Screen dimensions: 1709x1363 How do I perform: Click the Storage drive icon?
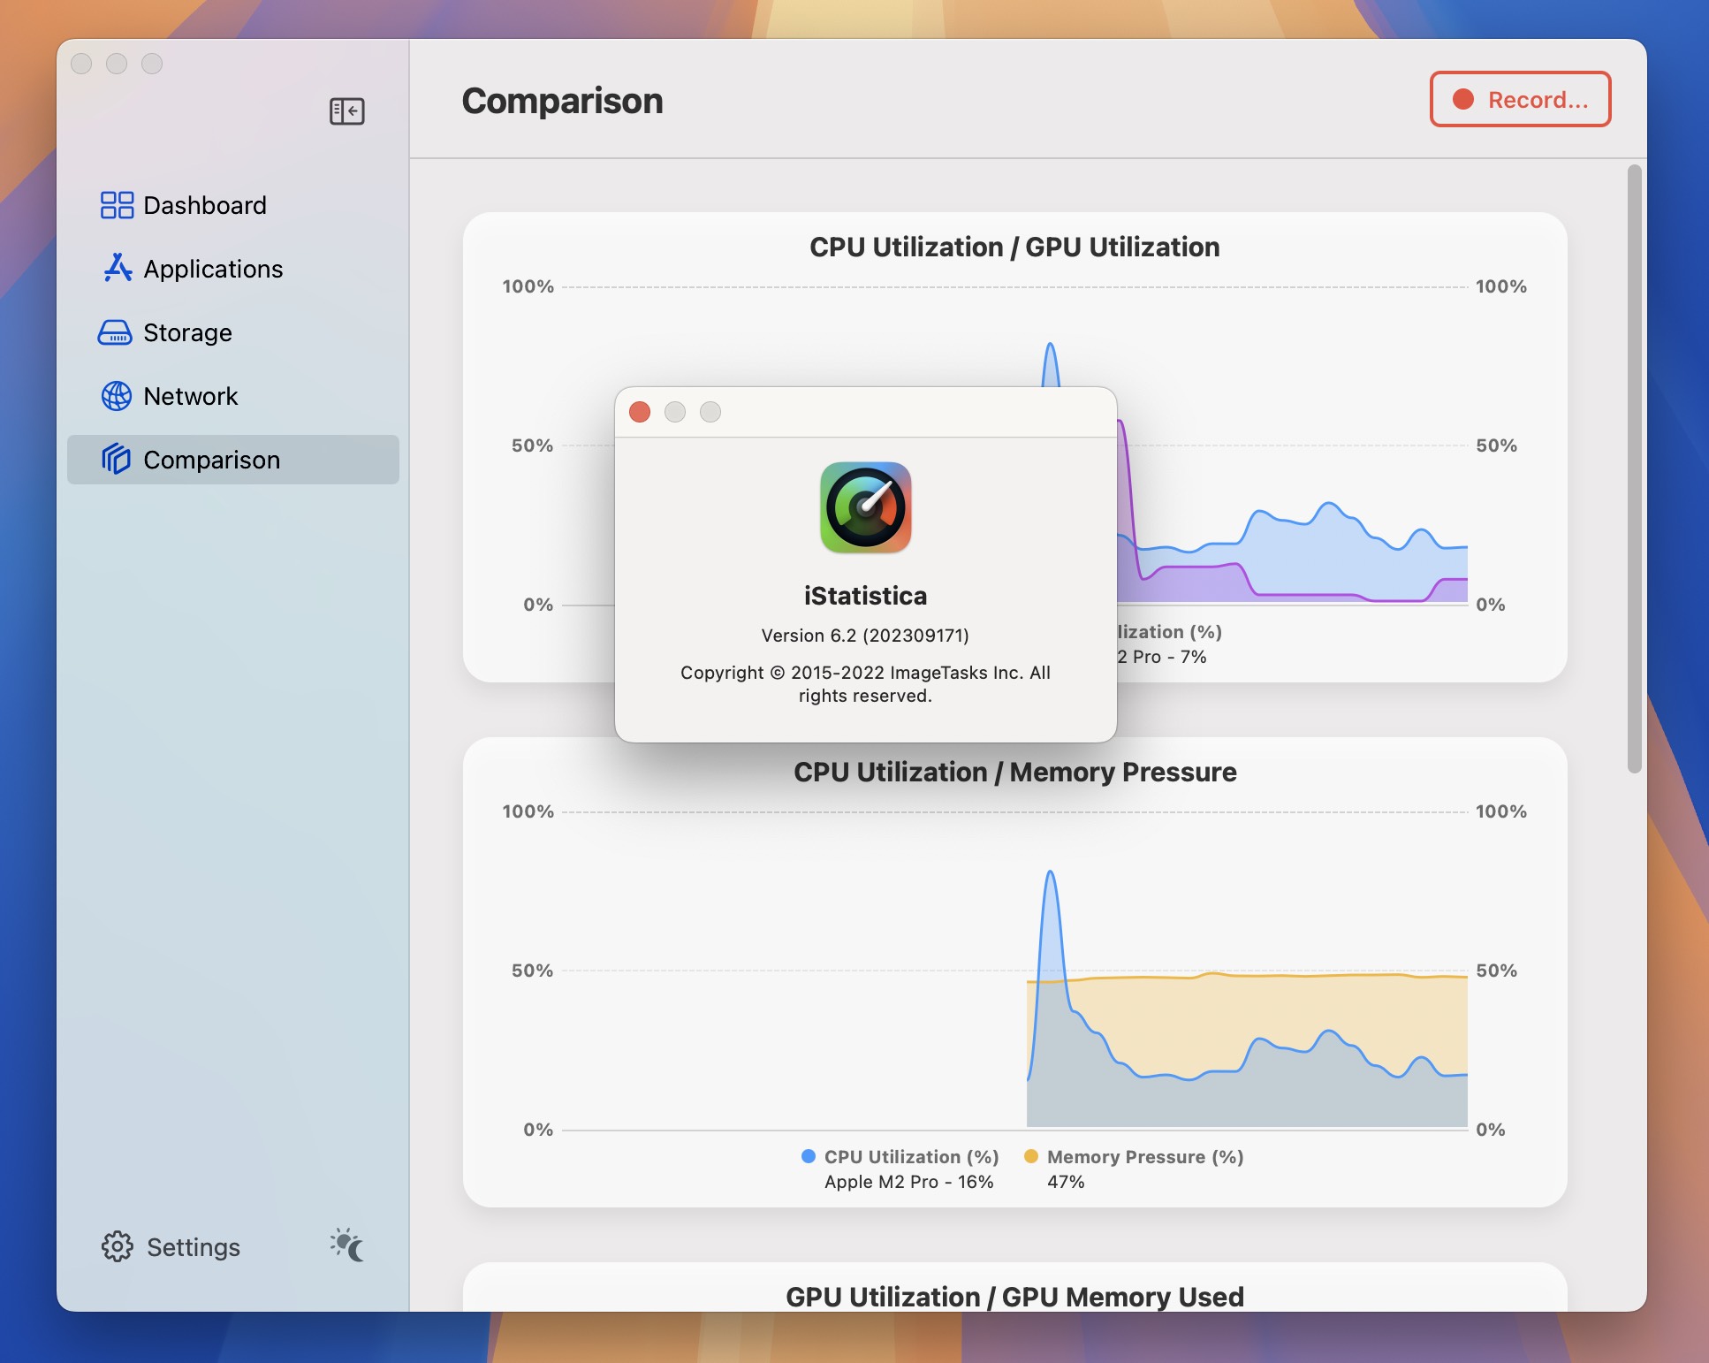click(x=115, y=332)
